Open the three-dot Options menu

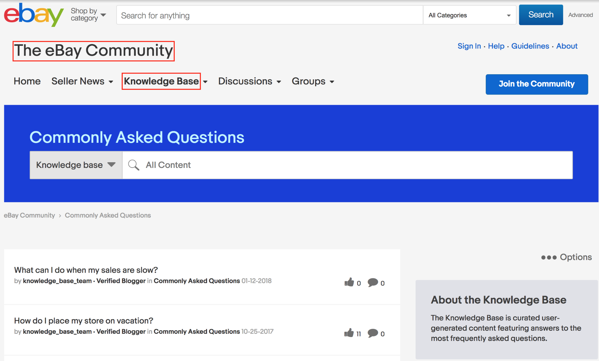point(566,257)
